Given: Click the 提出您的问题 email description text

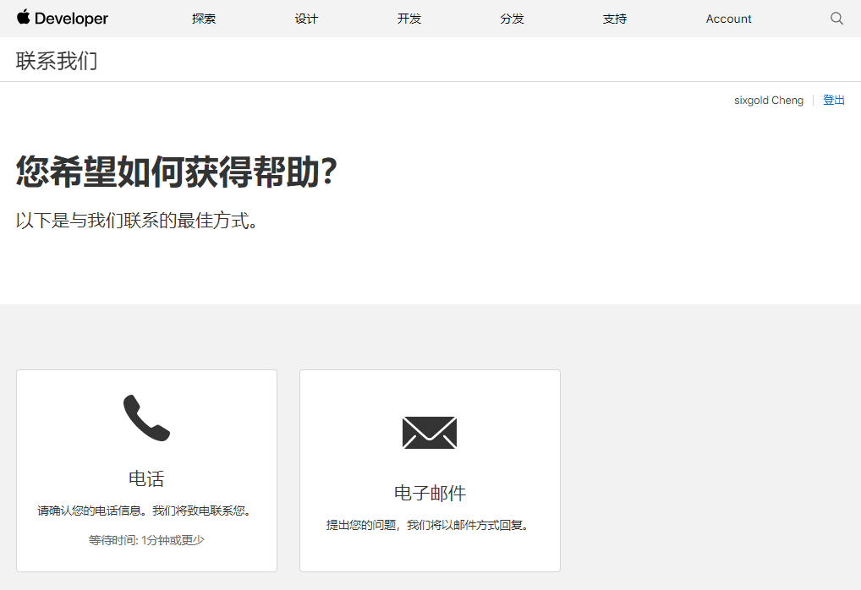Looking at the screenshot, I should [429, 525].
